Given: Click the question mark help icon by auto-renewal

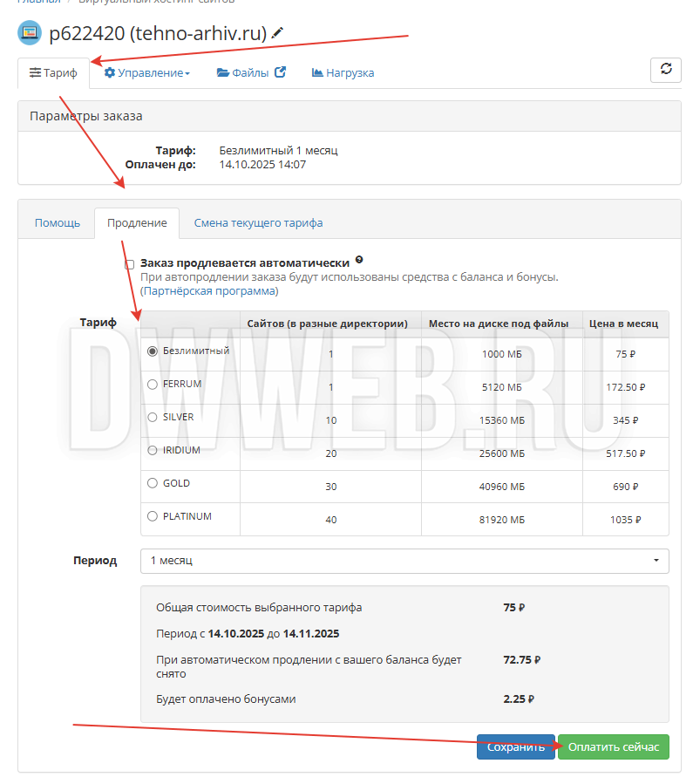Looking at the screenshot, I should point(359,261).
